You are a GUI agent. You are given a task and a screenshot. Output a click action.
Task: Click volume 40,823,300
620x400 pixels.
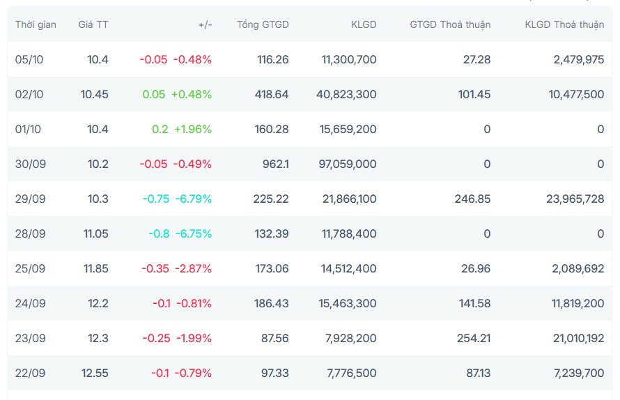[x=346, y=94]
